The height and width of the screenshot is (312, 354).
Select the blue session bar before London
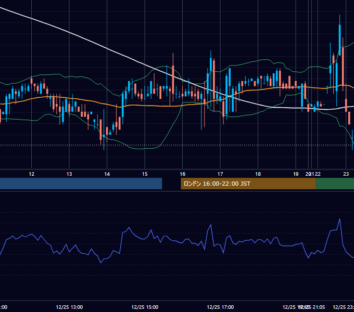[81, 184]
